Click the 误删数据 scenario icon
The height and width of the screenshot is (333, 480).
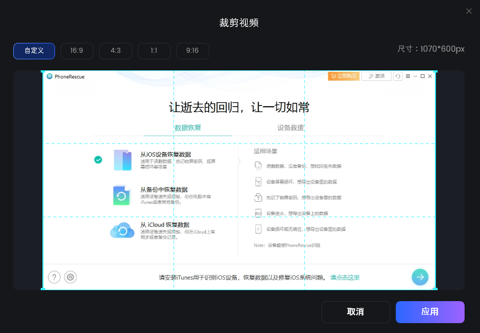(258, 166)
